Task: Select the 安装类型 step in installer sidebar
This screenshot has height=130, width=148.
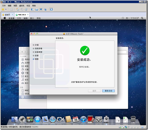Action: click(x=37, y=52)
